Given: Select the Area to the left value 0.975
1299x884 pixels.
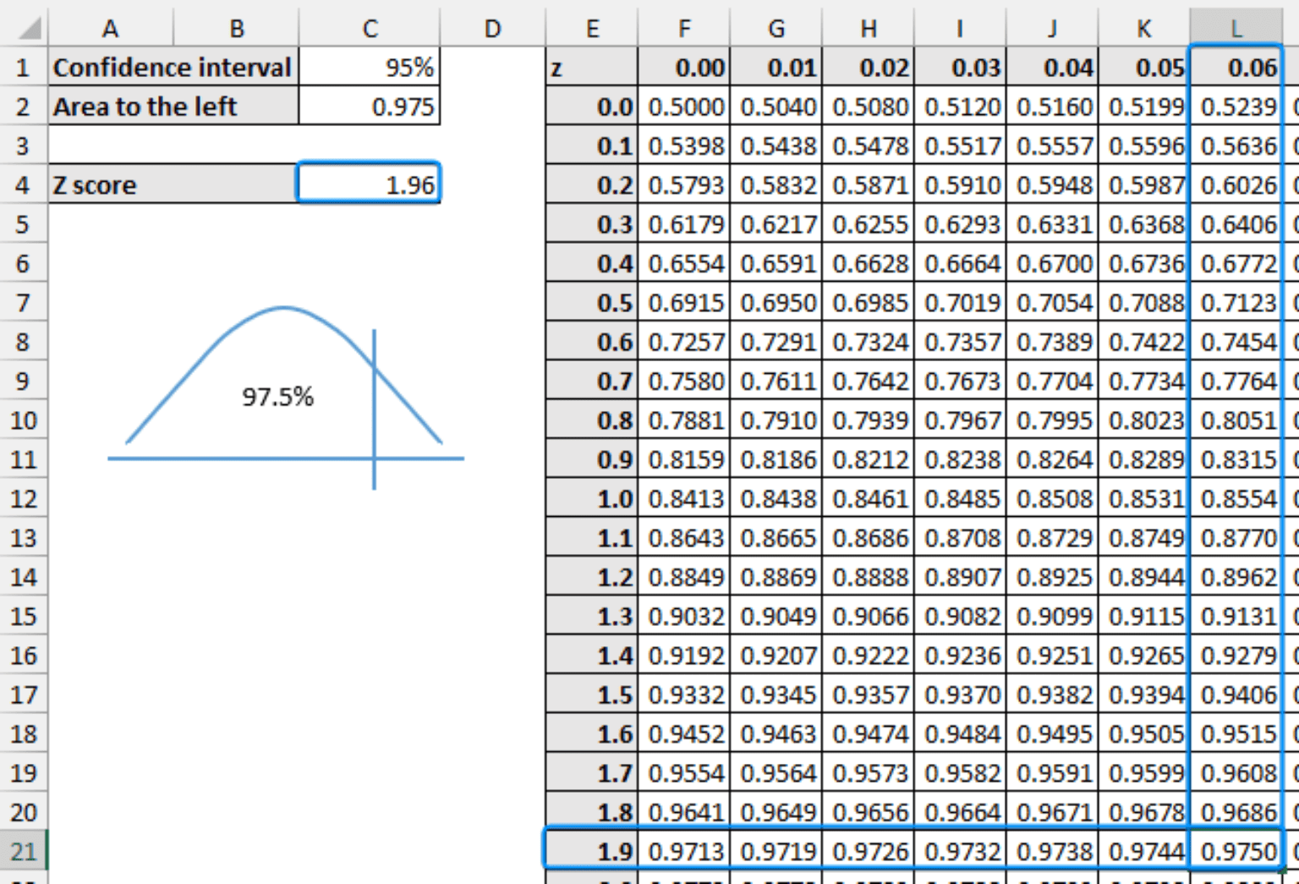Looking at the screenshot, I should click(x=369, y=107).
